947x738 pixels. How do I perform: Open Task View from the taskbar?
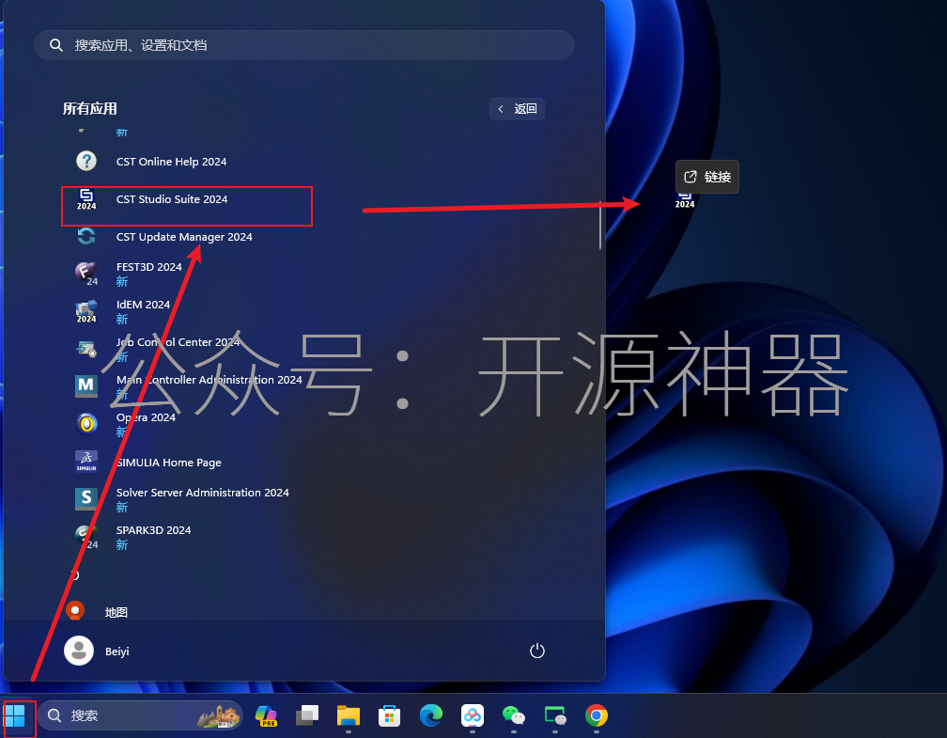(x=307, y=715)
